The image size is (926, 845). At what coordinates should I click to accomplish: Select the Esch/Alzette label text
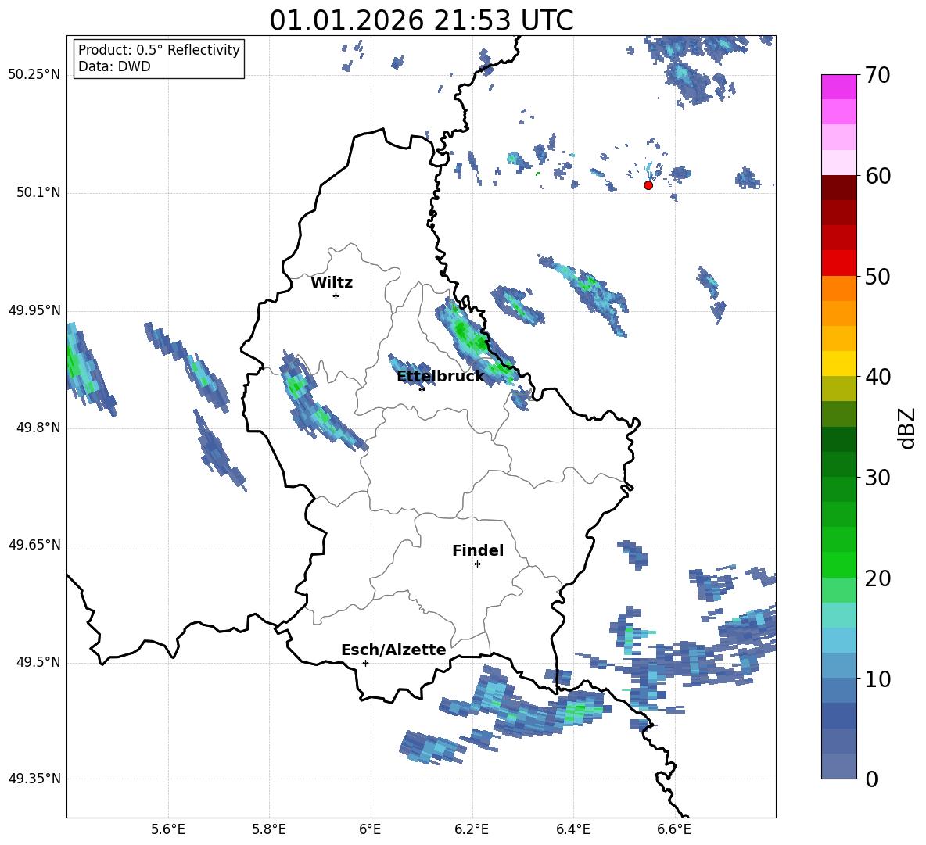click(x=393, y=650)
